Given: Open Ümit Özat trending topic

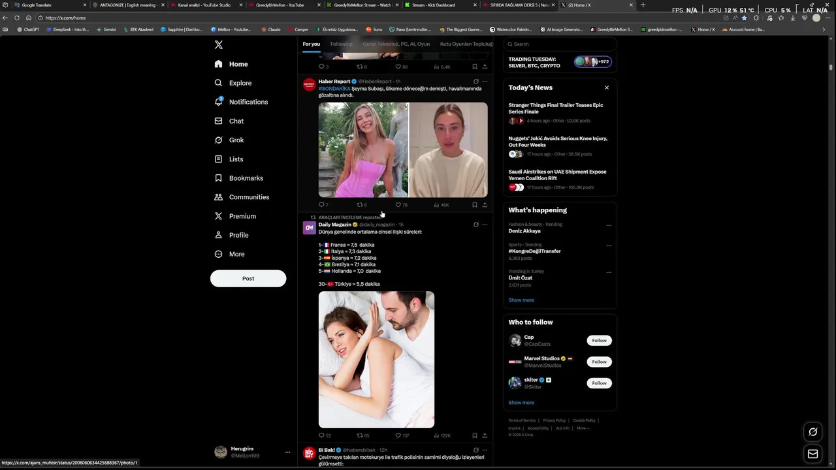Looking at the screenshot, I should pos(521,277).
